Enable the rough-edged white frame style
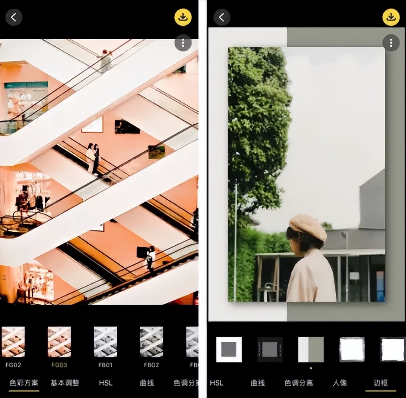This screenshot has height=398, width=406. pos(351,349)
